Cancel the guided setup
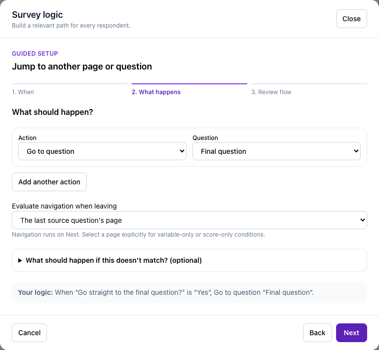 29,333
